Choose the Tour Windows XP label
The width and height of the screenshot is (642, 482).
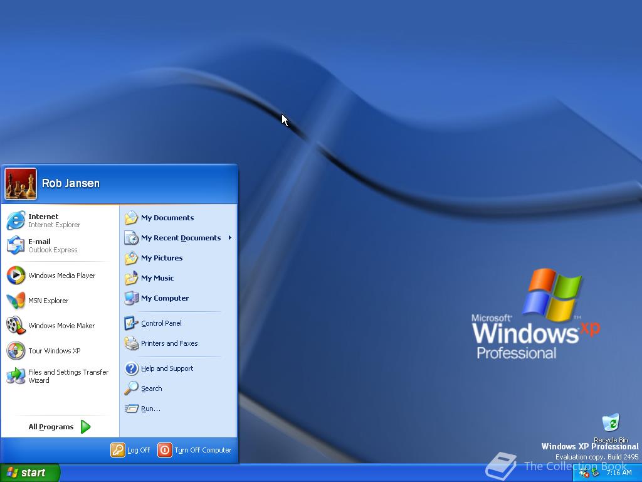[x=55, y=351]
